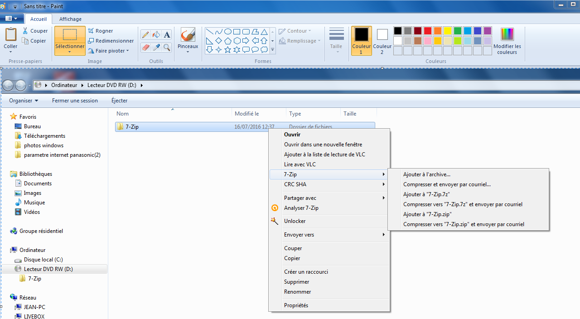Choose the straight line shape

pyautogui.click(x=210, y=32)
